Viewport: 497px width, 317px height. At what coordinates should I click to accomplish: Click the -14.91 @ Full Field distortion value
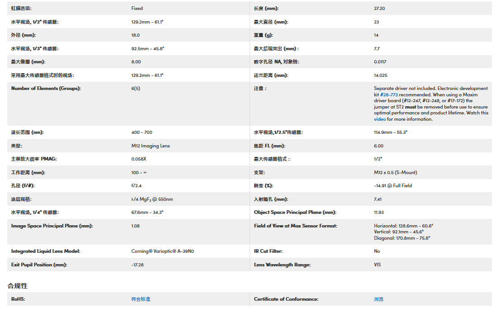coord(393,185)
